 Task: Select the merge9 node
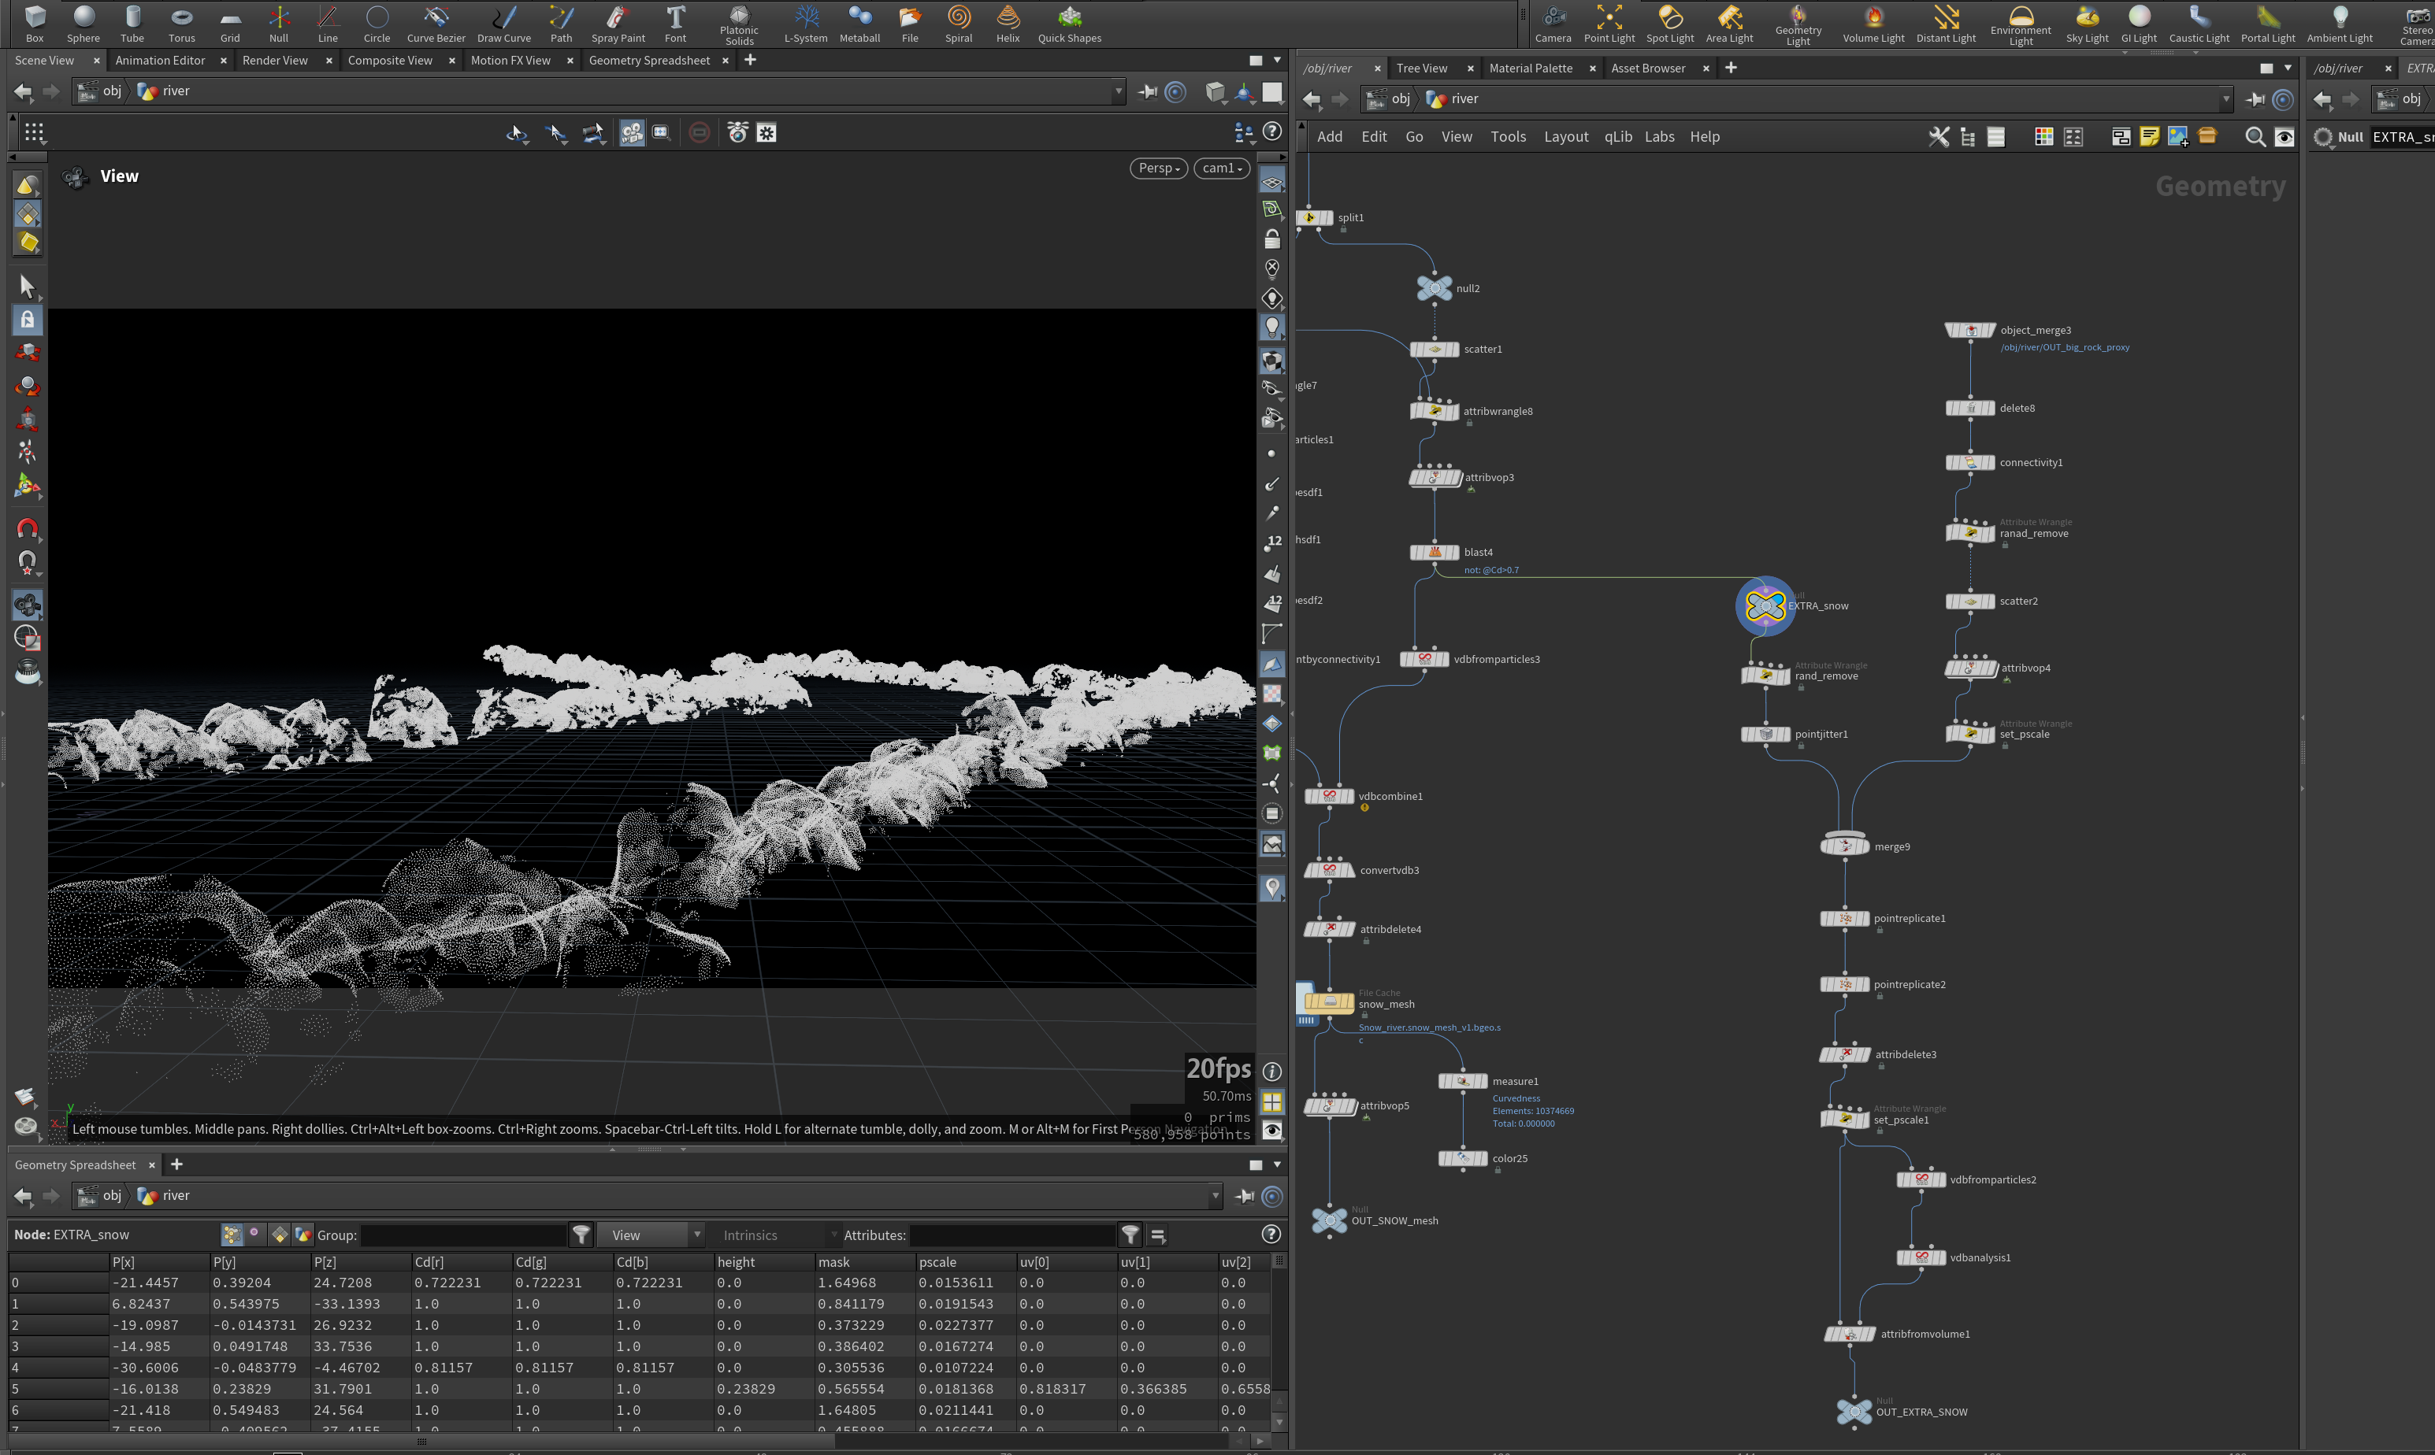tap(1843, 846)
